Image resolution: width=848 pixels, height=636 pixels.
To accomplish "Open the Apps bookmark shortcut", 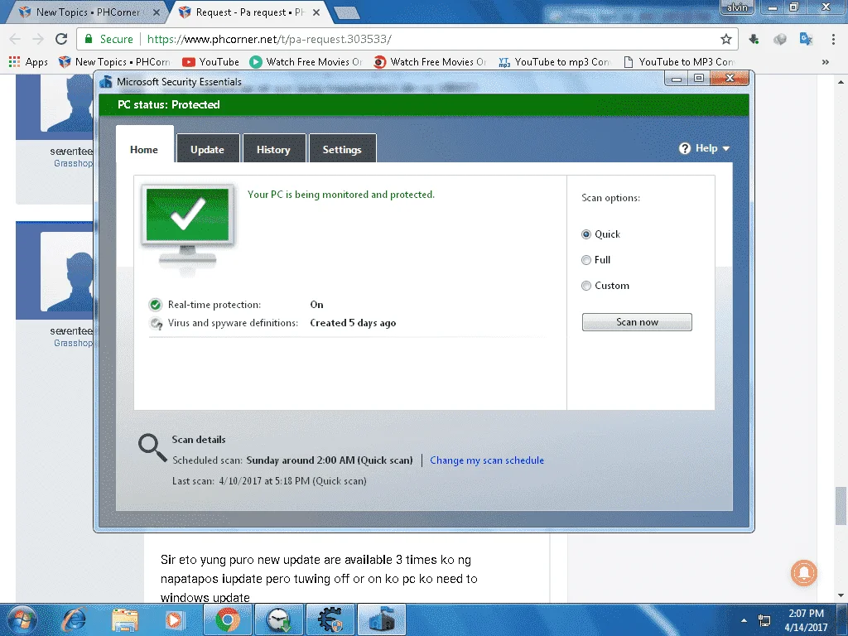I will click(29, 61).
